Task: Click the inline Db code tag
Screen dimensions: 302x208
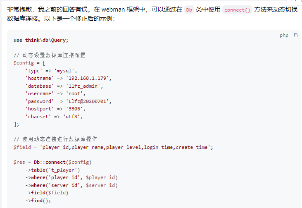Action: [189, 10]
